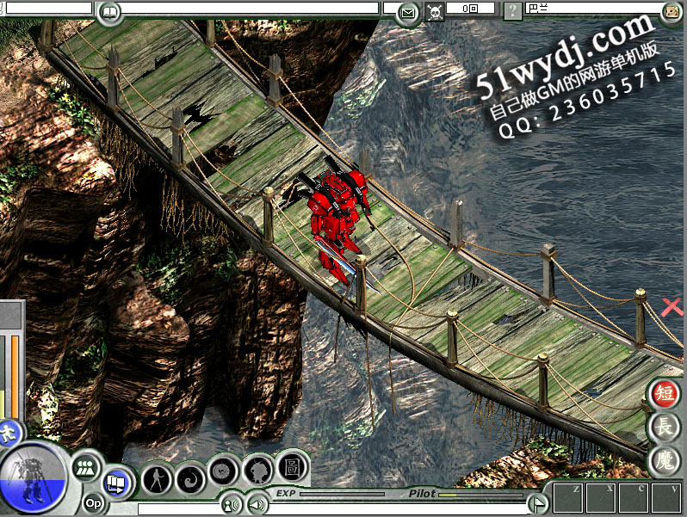The width and height of the screenshot is (687, 517).
Task: Click the 0回 counter field
Action: click(470, 8)
